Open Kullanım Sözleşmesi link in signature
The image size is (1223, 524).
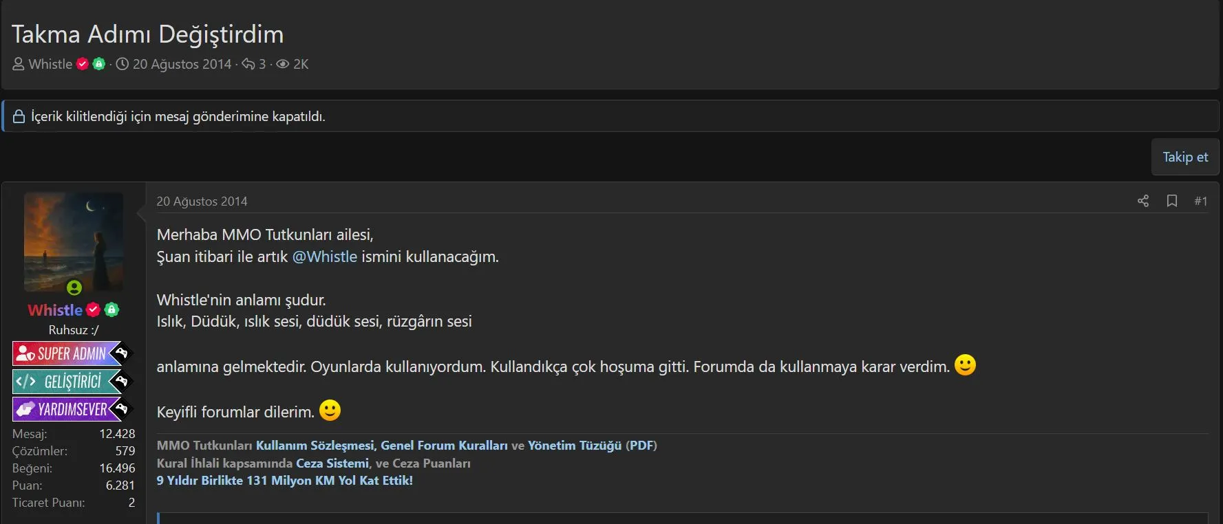pyautogui.click(x=315, y=446)
